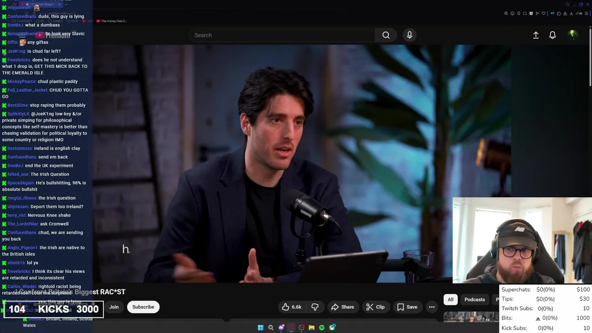Click chat username felted_one
592x333 pixels.
(18, 174)
